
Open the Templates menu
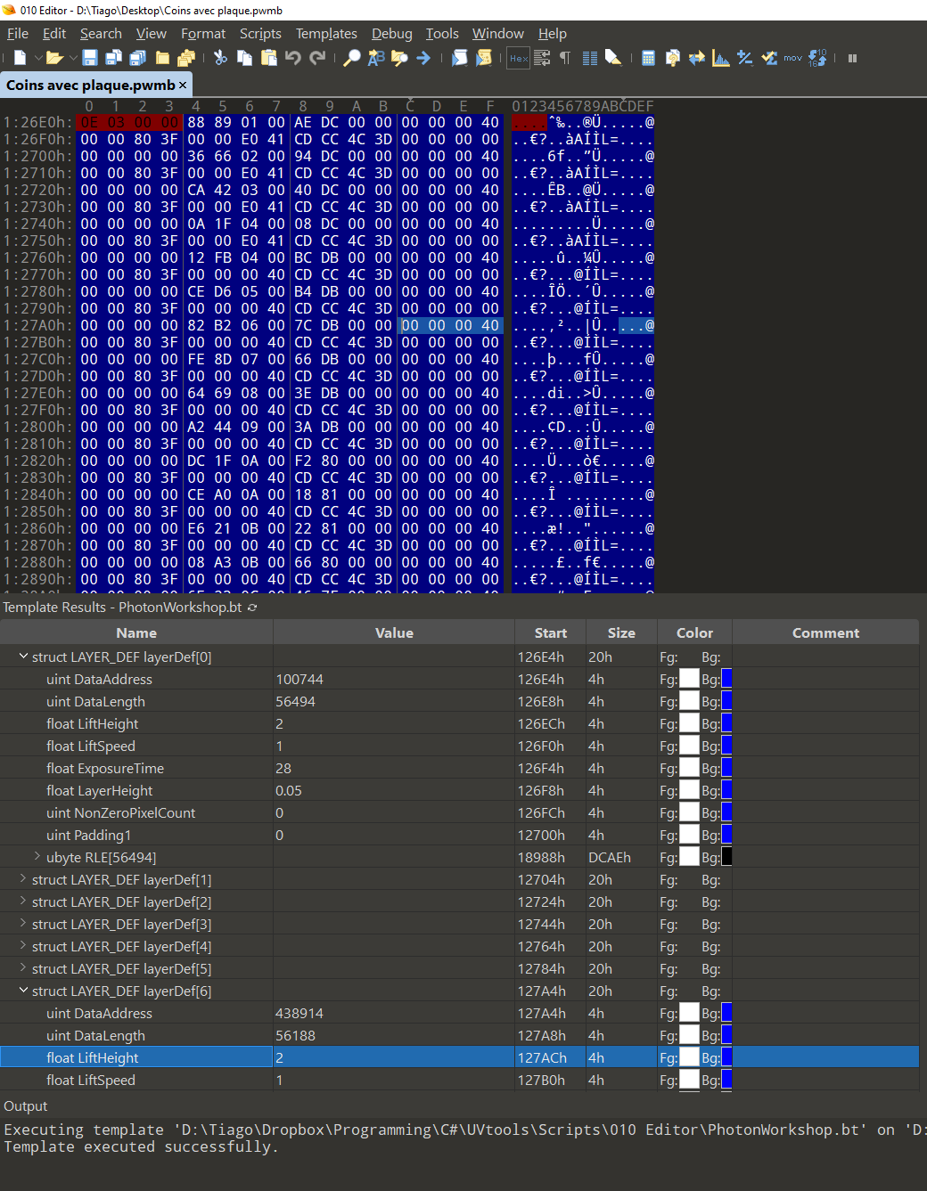(326, 34)
